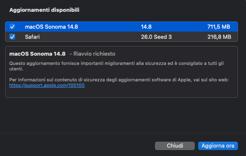Click the 711,5 MB size cell
The height and width of the screenshot is (156, 246).
(x=219, y=27)
